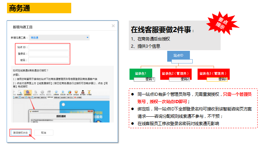Switch to the 商务卫士 tab
The height and width of the screenshot is (147, 266).
pyautogui.click(x=70, y=98)
